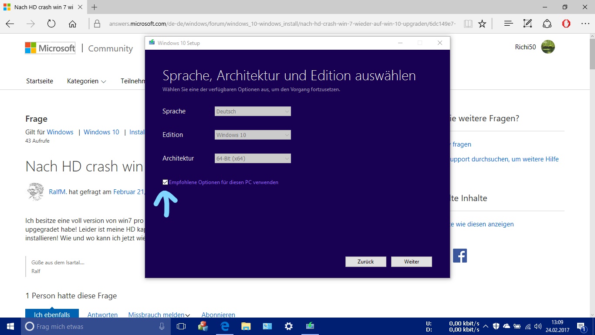The height and width of the screenshot is (335, 595).
Task: Switch to Edge on the taskbar
Action: 225,326
